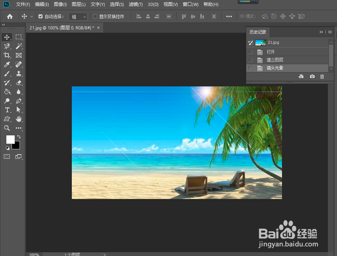This screenshot has height=256, width=337.
Task: Select the Magic Wand tool
Action: 19,46
